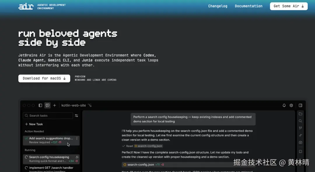Click the Running section label

(30, 150)
